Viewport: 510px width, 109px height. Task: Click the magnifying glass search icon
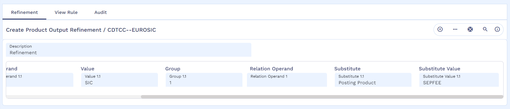click(x=485, y=29)
